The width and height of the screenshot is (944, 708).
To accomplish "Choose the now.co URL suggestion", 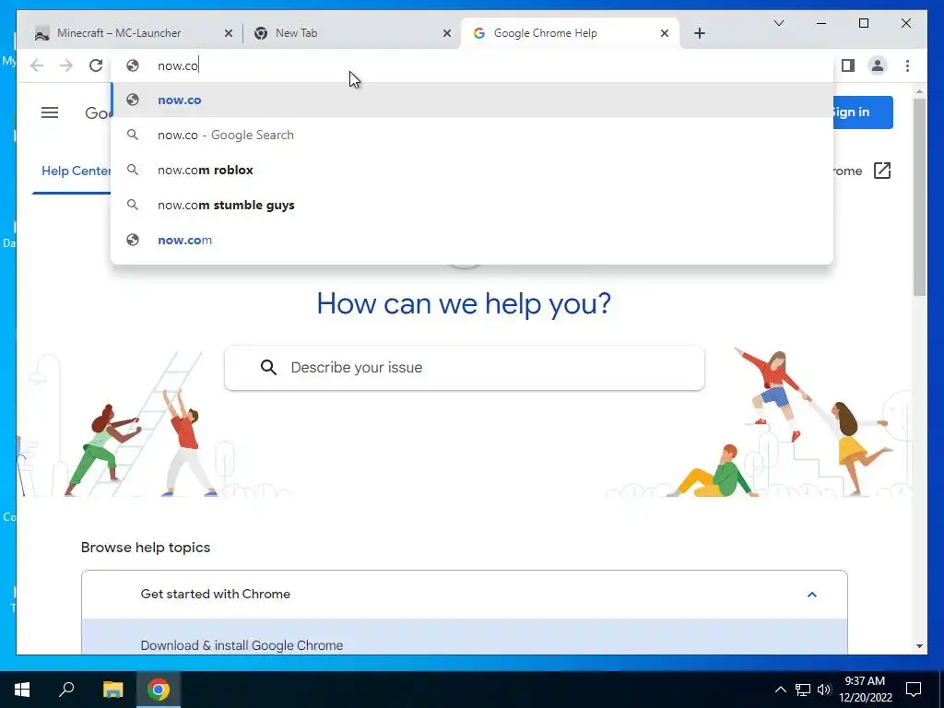I will coord(472,100).
